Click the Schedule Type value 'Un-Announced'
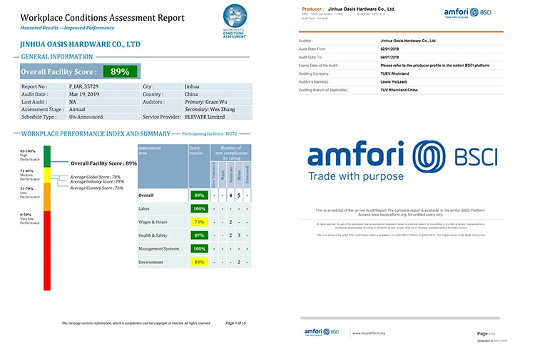535x346 pixels. (x=86, y=117)
